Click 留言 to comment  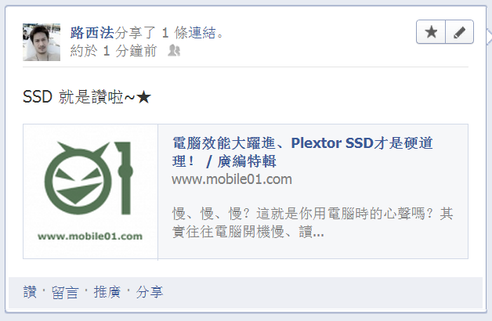pyautogui.click(x=65, y=292)
